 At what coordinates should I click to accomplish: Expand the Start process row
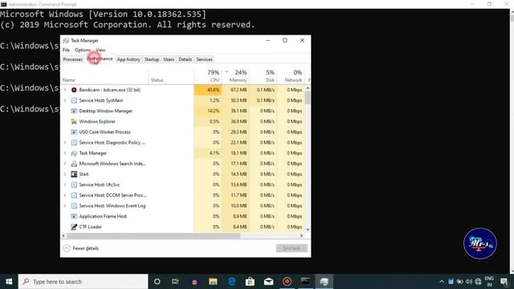65,174
